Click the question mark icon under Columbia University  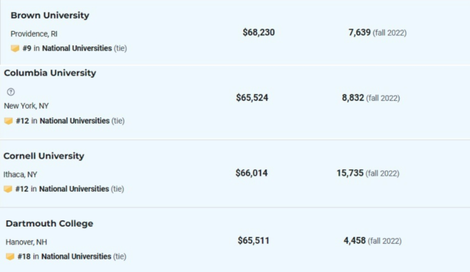click(x=11, y=92)
